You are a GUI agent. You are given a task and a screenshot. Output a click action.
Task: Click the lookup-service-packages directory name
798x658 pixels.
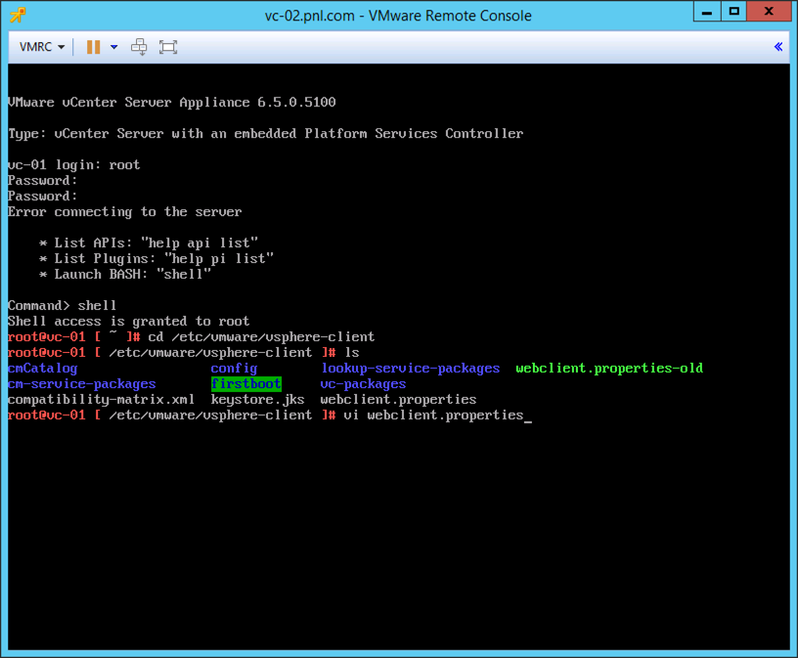pyautogui.click(x=410, y=368)
